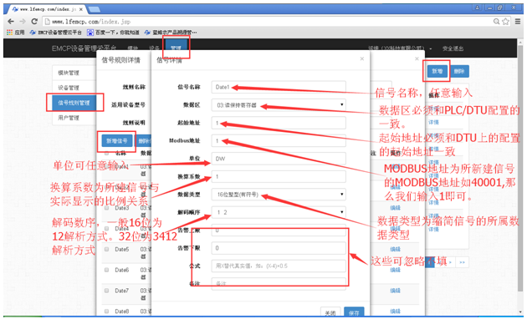Viewport: 527px width, 319px height.
Task: Click the Chrome user profile icon
Action: click(x=478, y=8)
